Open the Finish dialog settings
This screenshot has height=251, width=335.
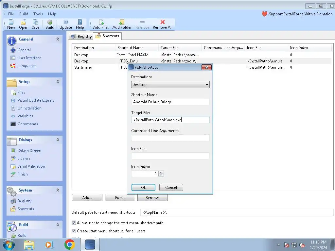(23, 175)
